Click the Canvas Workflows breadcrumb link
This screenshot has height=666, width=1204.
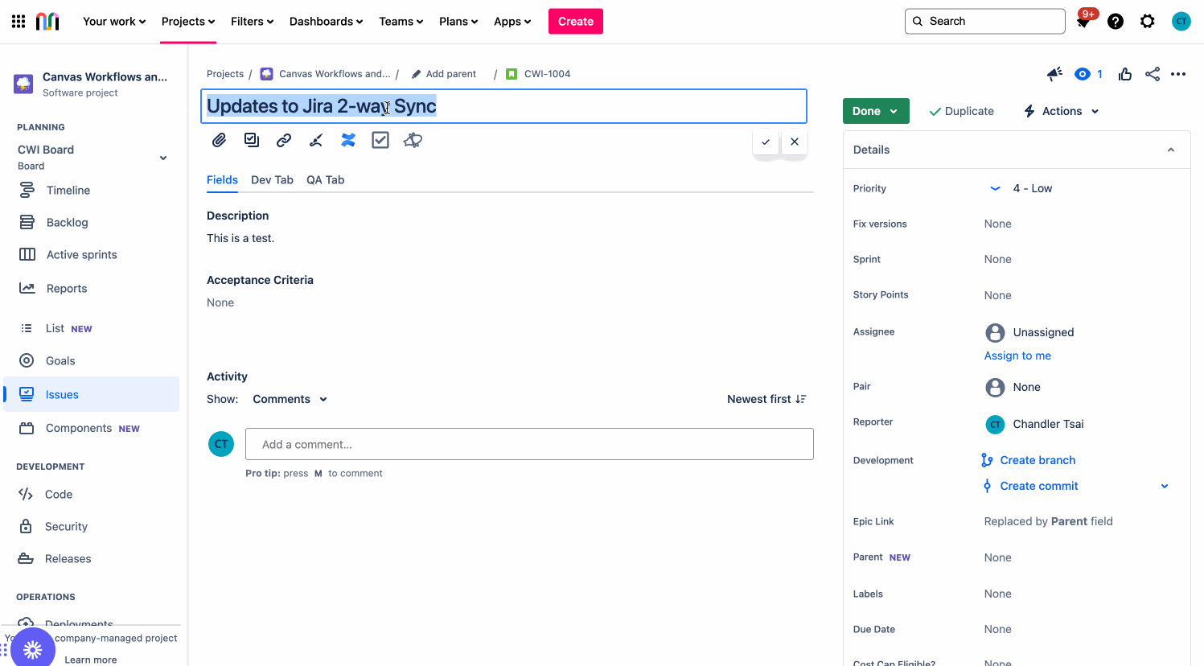335,74
